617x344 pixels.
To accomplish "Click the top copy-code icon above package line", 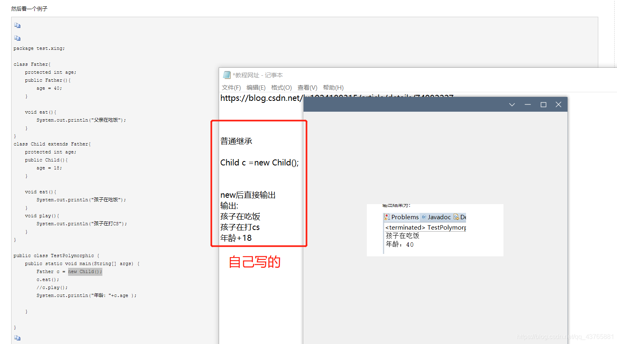I will [x=17, y=26].
